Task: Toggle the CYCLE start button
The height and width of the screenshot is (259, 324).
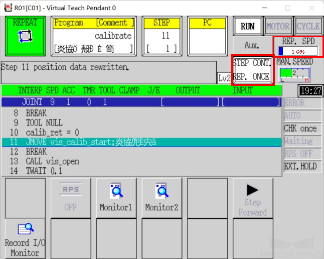Action: click(x=308, y=26)
